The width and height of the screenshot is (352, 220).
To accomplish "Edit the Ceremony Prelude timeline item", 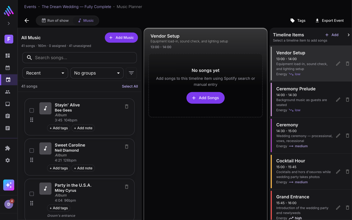I will pos(338,100).
